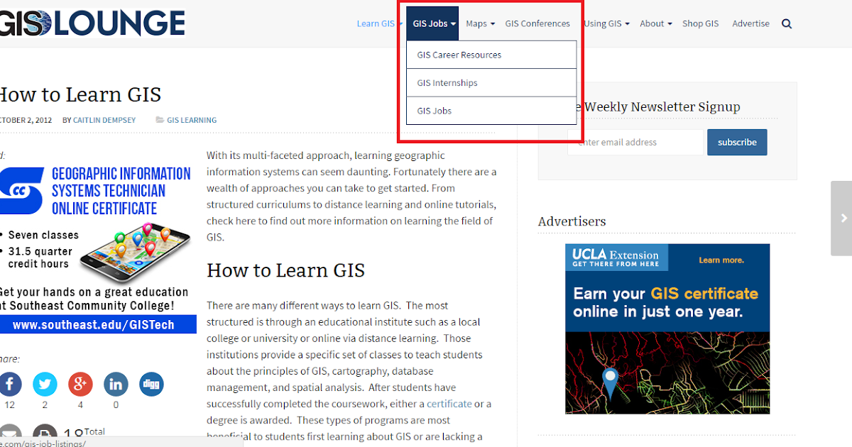Open CAITLIN DEMPSEY's author page
The height and width of the screenshot is (447, 852).
point(104,120)
